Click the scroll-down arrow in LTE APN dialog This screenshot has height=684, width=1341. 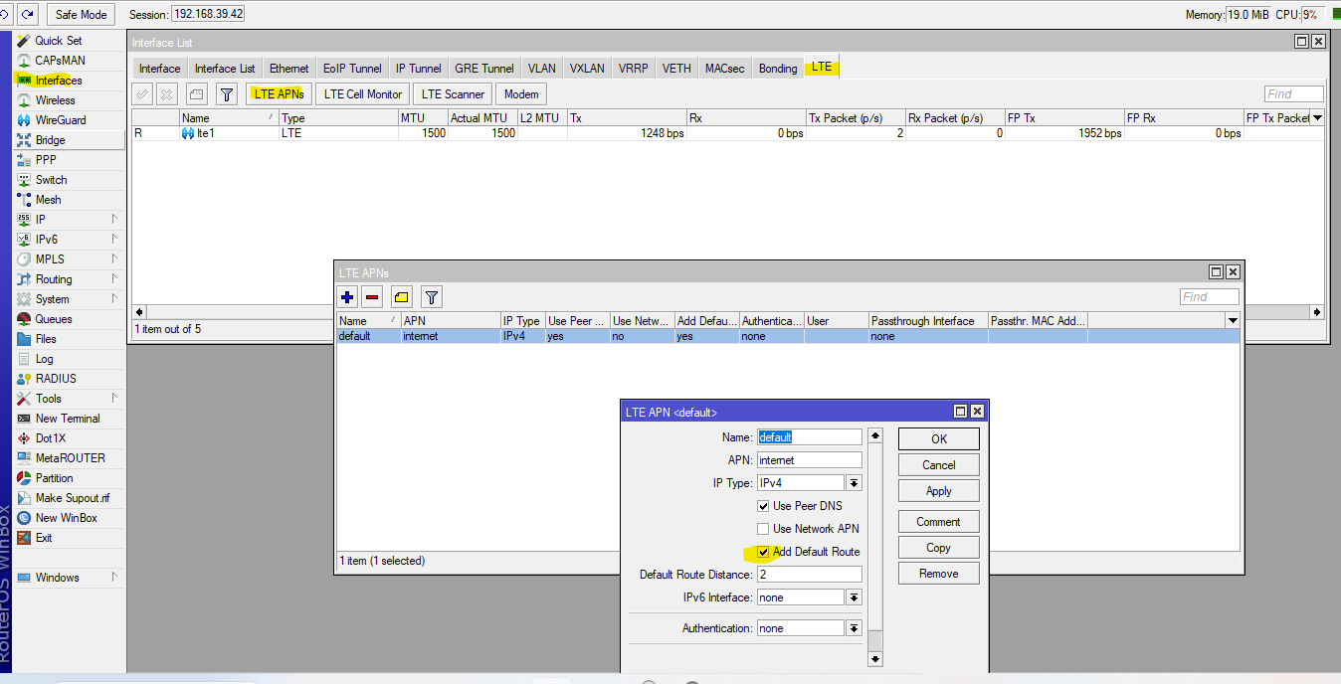(x=875, y=659)
